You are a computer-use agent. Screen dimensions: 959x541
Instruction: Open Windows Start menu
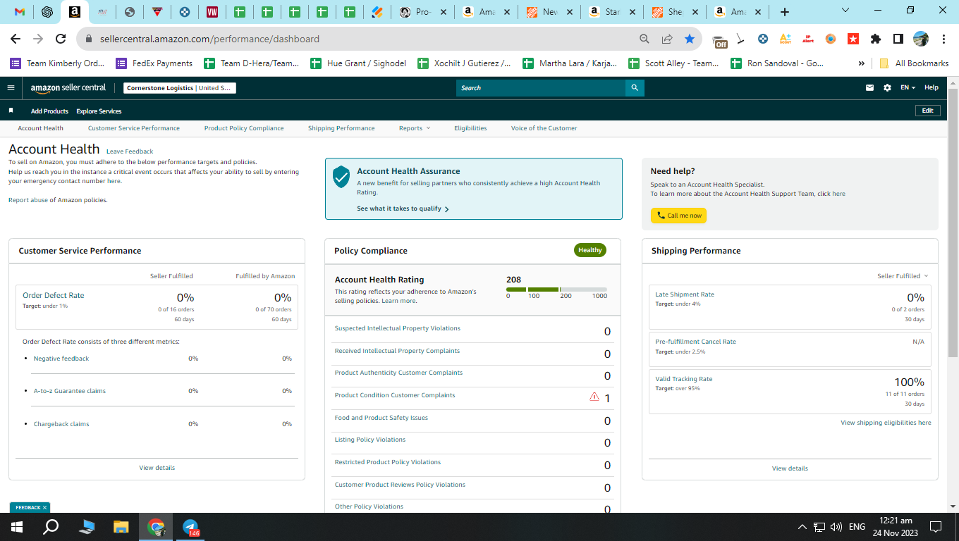[17, 527]
